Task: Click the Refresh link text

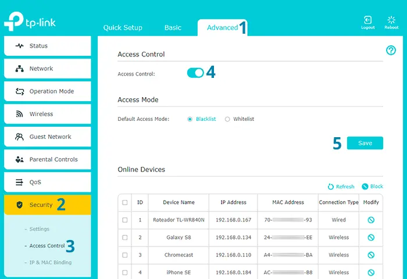Action: [345, 187]
